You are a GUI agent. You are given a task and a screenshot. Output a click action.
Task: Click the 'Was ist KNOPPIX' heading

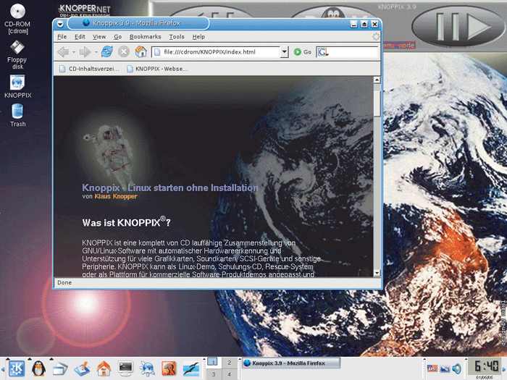point(127,222)
